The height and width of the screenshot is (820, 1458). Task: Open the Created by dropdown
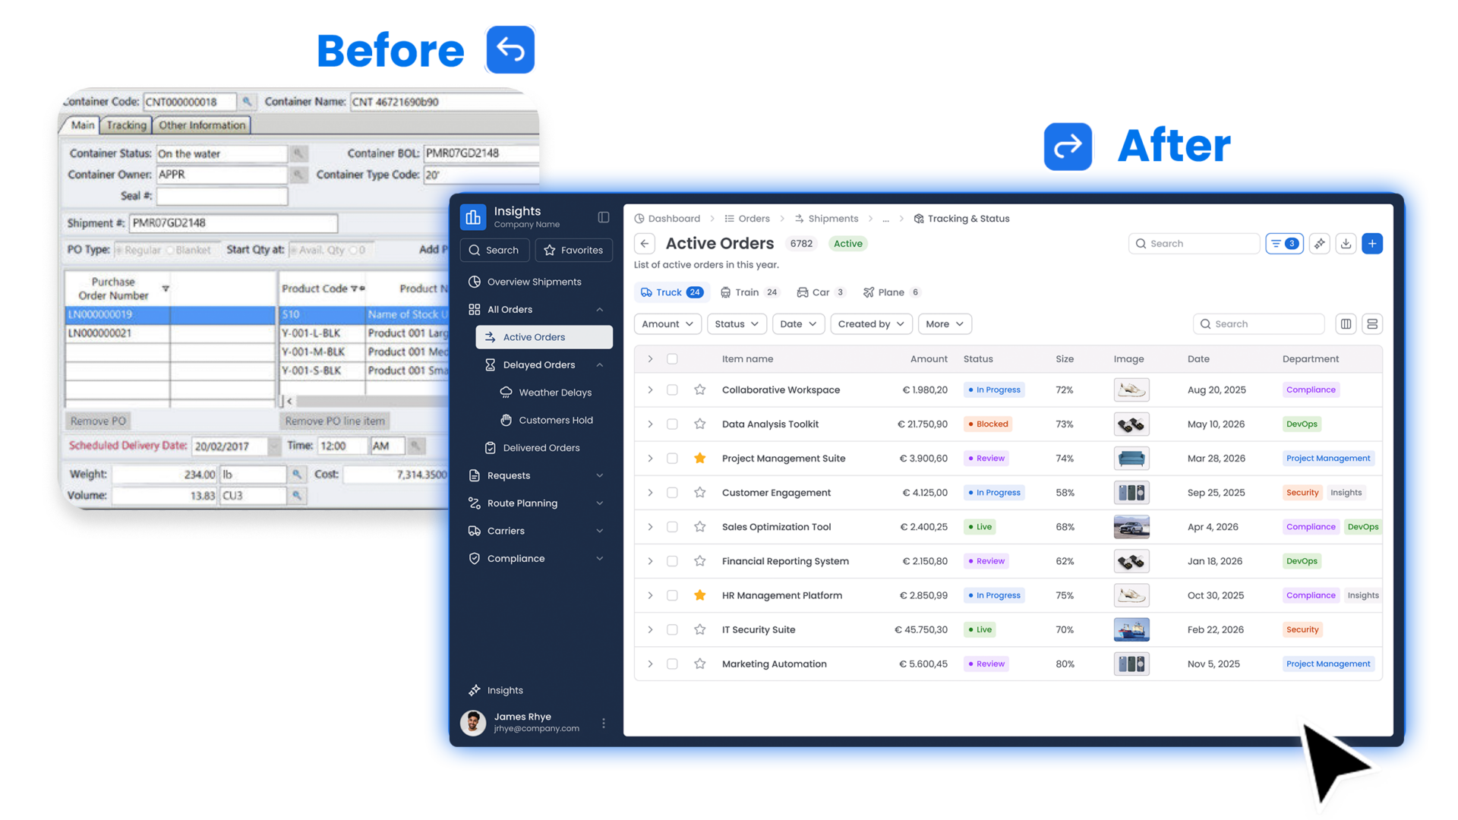[870, 324]
